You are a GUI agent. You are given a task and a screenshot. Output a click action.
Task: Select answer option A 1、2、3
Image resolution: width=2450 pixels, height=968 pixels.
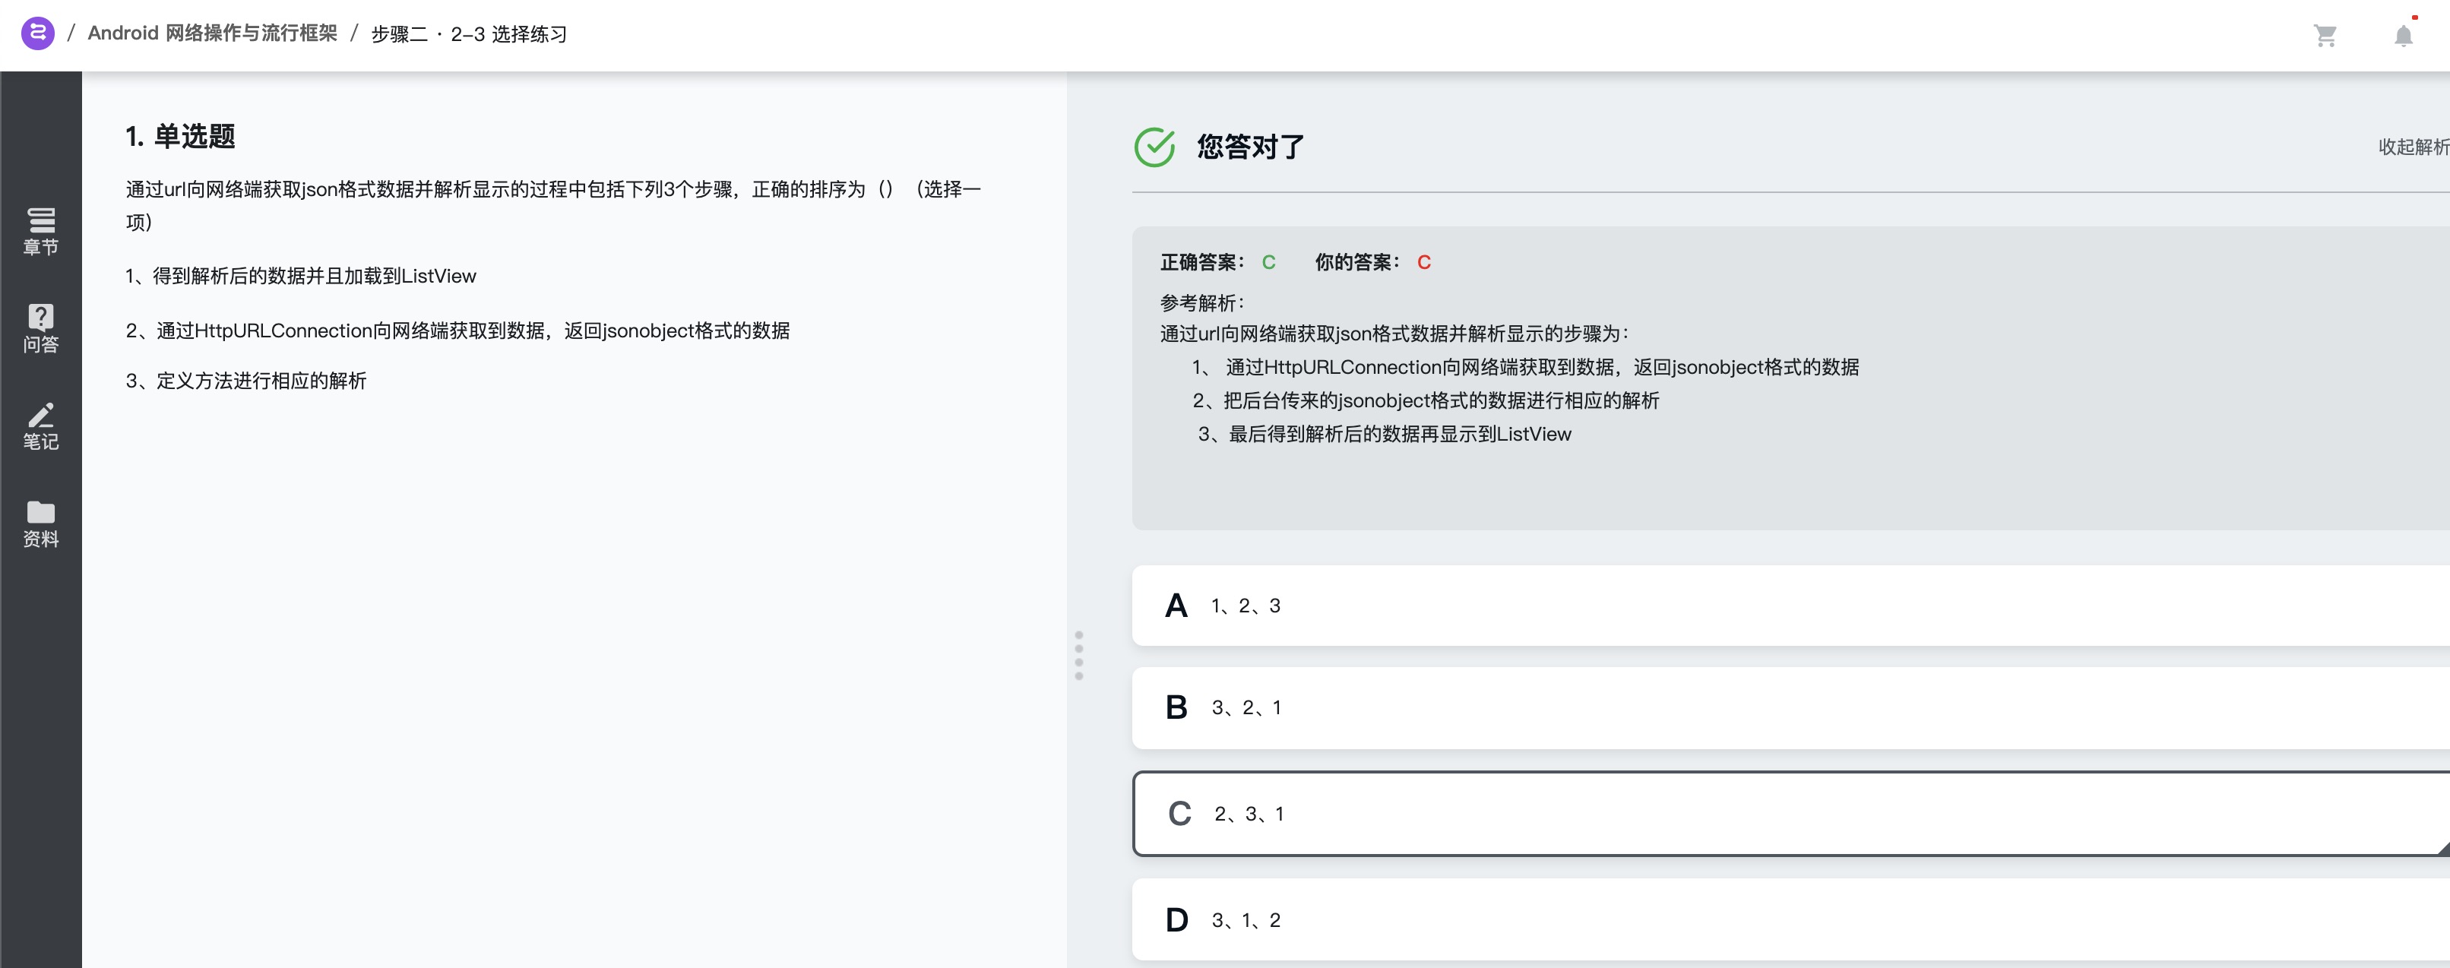1791,606
